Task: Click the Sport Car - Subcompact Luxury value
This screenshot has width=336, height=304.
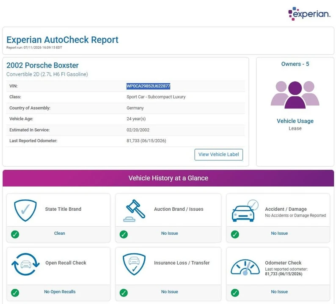Action: tap(156, 97)
